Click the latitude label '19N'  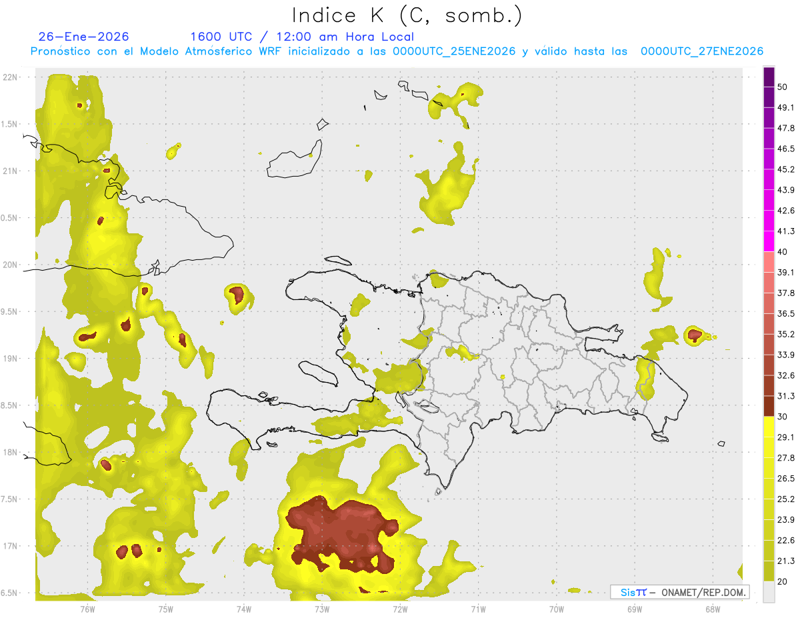[x=11, y=359]
